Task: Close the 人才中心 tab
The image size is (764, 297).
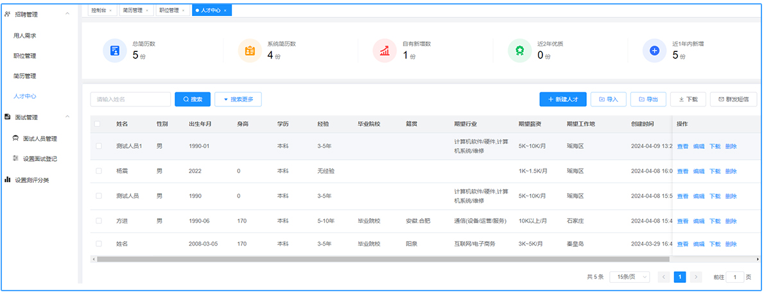Action: click(x=225, y=10)
